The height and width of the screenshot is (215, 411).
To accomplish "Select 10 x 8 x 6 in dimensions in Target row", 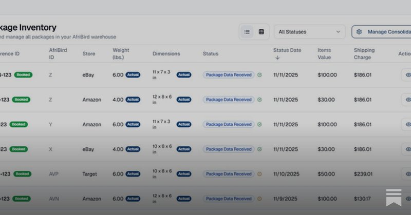I will (162, 174).
